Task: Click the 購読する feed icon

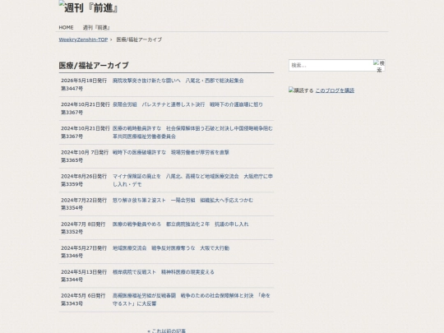Action: click(301, 90)
